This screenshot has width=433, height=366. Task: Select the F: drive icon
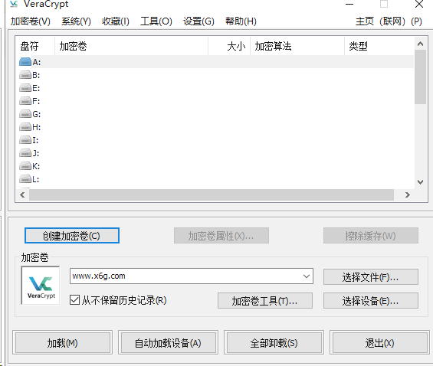tap(25, 101)
